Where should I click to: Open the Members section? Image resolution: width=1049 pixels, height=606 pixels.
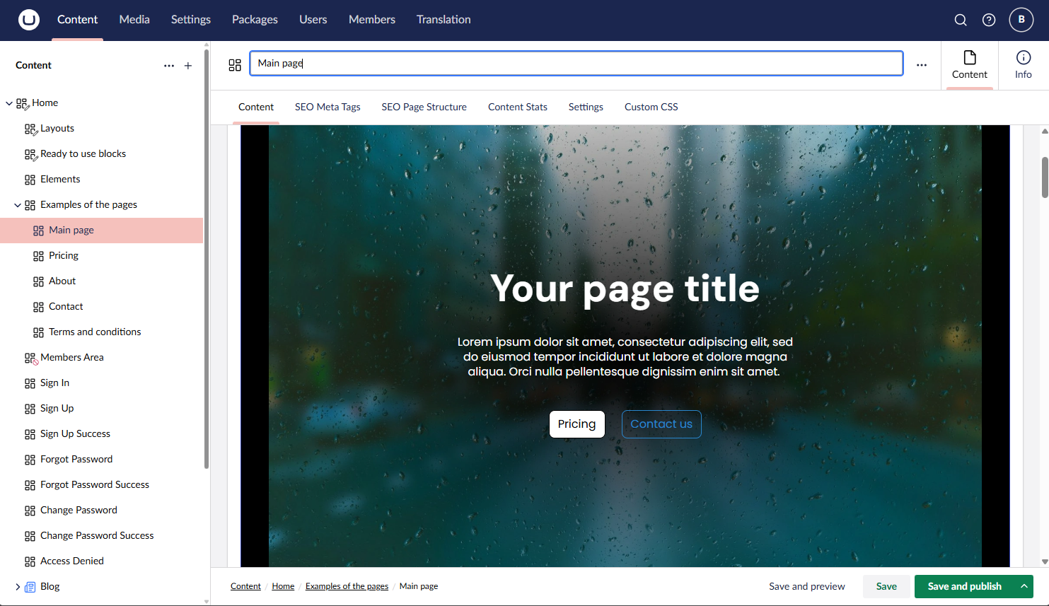pyautogui.click(x=372, y=20)
